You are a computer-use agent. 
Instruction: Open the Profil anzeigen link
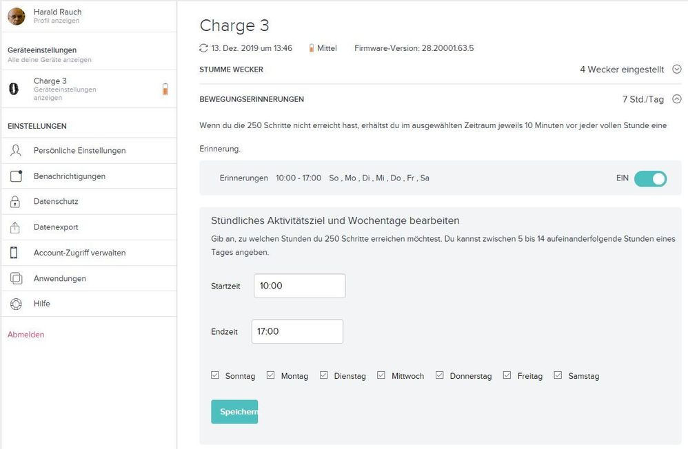click(x=57, y=21)
